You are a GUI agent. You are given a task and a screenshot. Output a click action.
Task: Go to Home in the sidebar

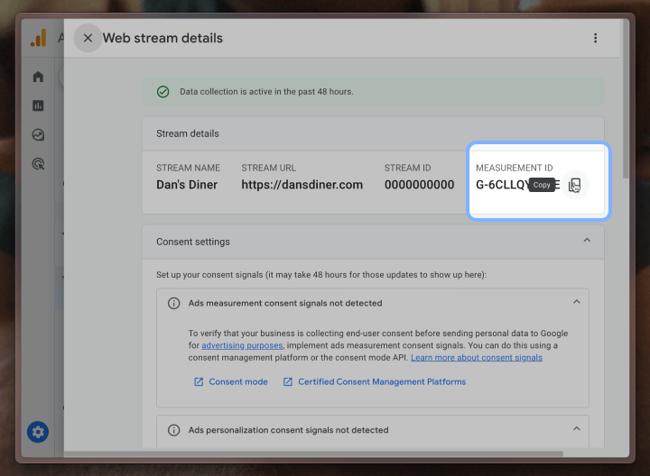pos(38,77)
